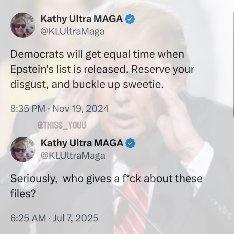
Task: Click Kathy Ultra MAGA name on first tweet
Action: 82,19
